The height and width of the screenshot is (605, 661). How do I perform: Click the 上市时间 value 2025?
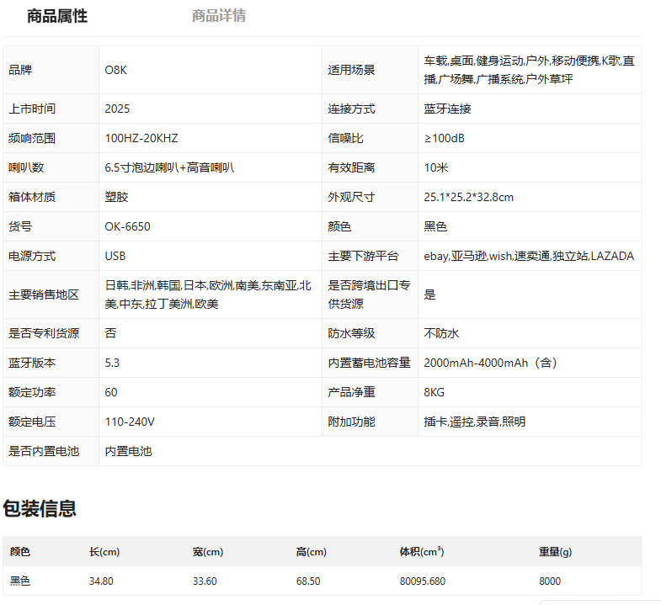pyautogui.click(x=117, y=109)
